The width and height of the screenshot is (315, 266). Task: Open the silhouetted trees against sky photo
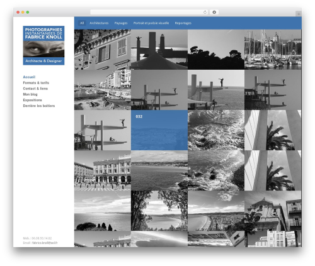[x=216, y=50]
